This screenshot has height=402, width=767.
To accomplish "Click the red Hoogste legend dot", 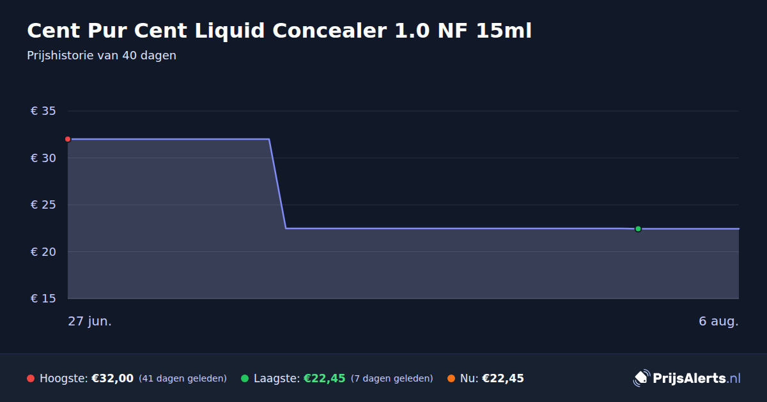I will tap(31, 378).
